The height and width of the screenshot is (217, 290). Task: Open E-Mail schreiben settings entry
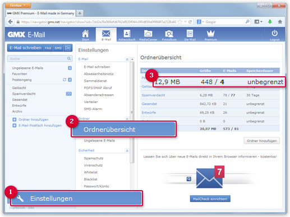(x=97, y=67)
